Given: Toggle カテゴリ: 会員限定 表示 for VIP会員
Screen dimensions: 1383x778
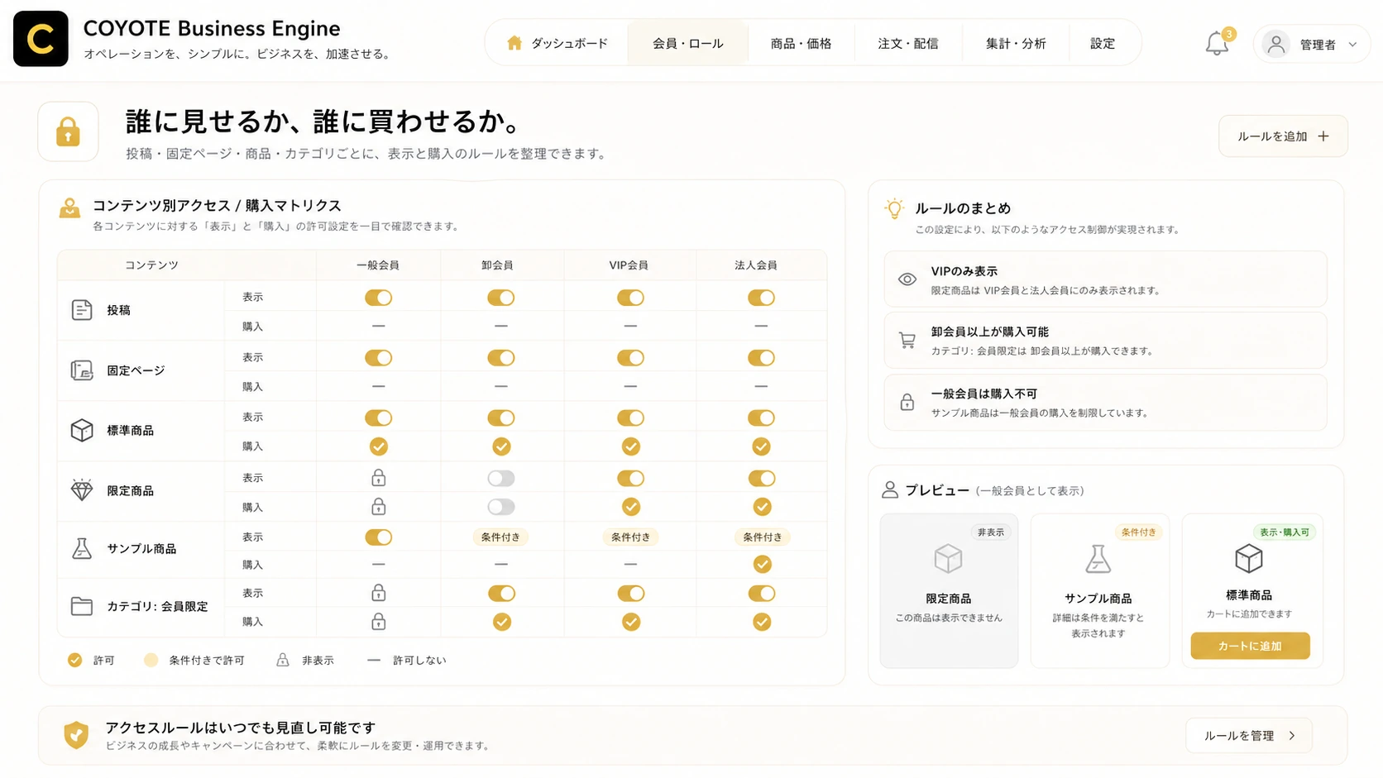Looking at the screenshot, I should tap(631, 594).
